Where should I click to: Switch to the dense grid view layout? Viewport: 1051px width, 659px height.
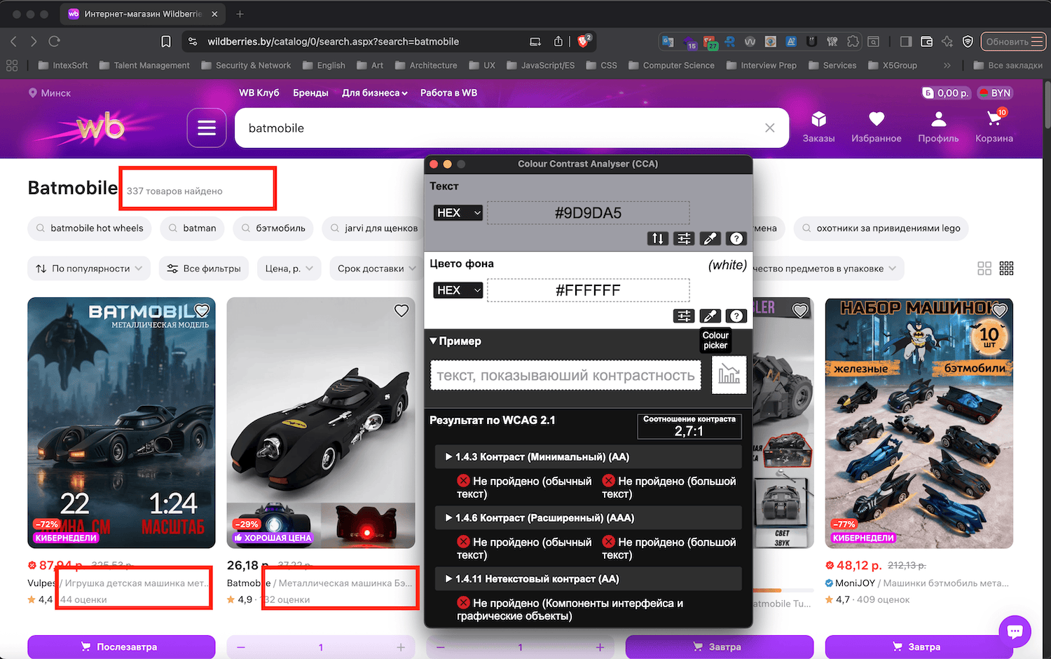[x=1006, y=268]
